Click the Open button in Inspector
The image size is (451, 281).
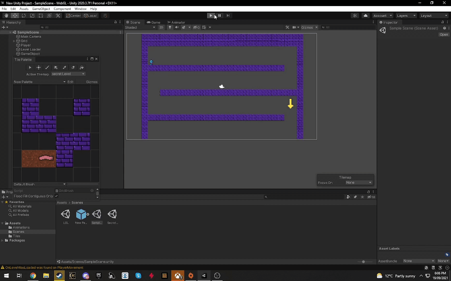tap(444, 35)
